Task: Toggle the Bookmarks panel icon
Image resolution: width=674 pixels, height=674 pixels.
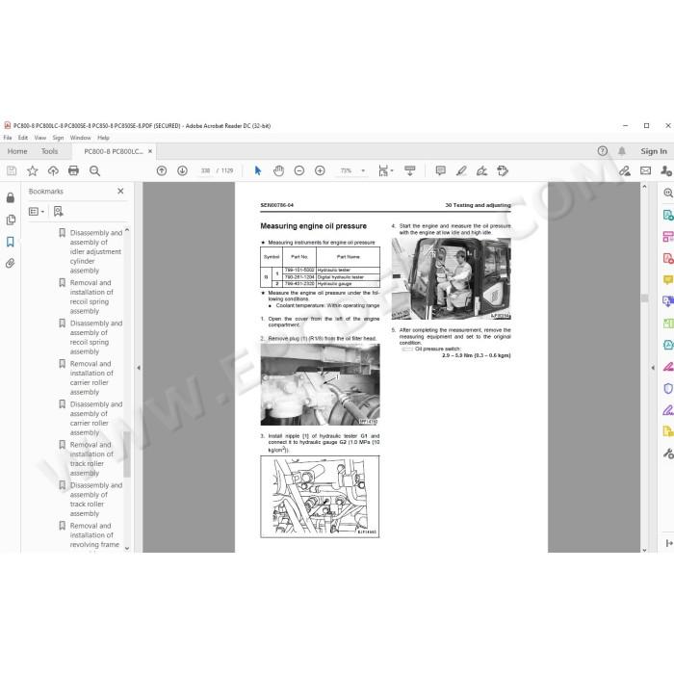Action: coord(11,242)
